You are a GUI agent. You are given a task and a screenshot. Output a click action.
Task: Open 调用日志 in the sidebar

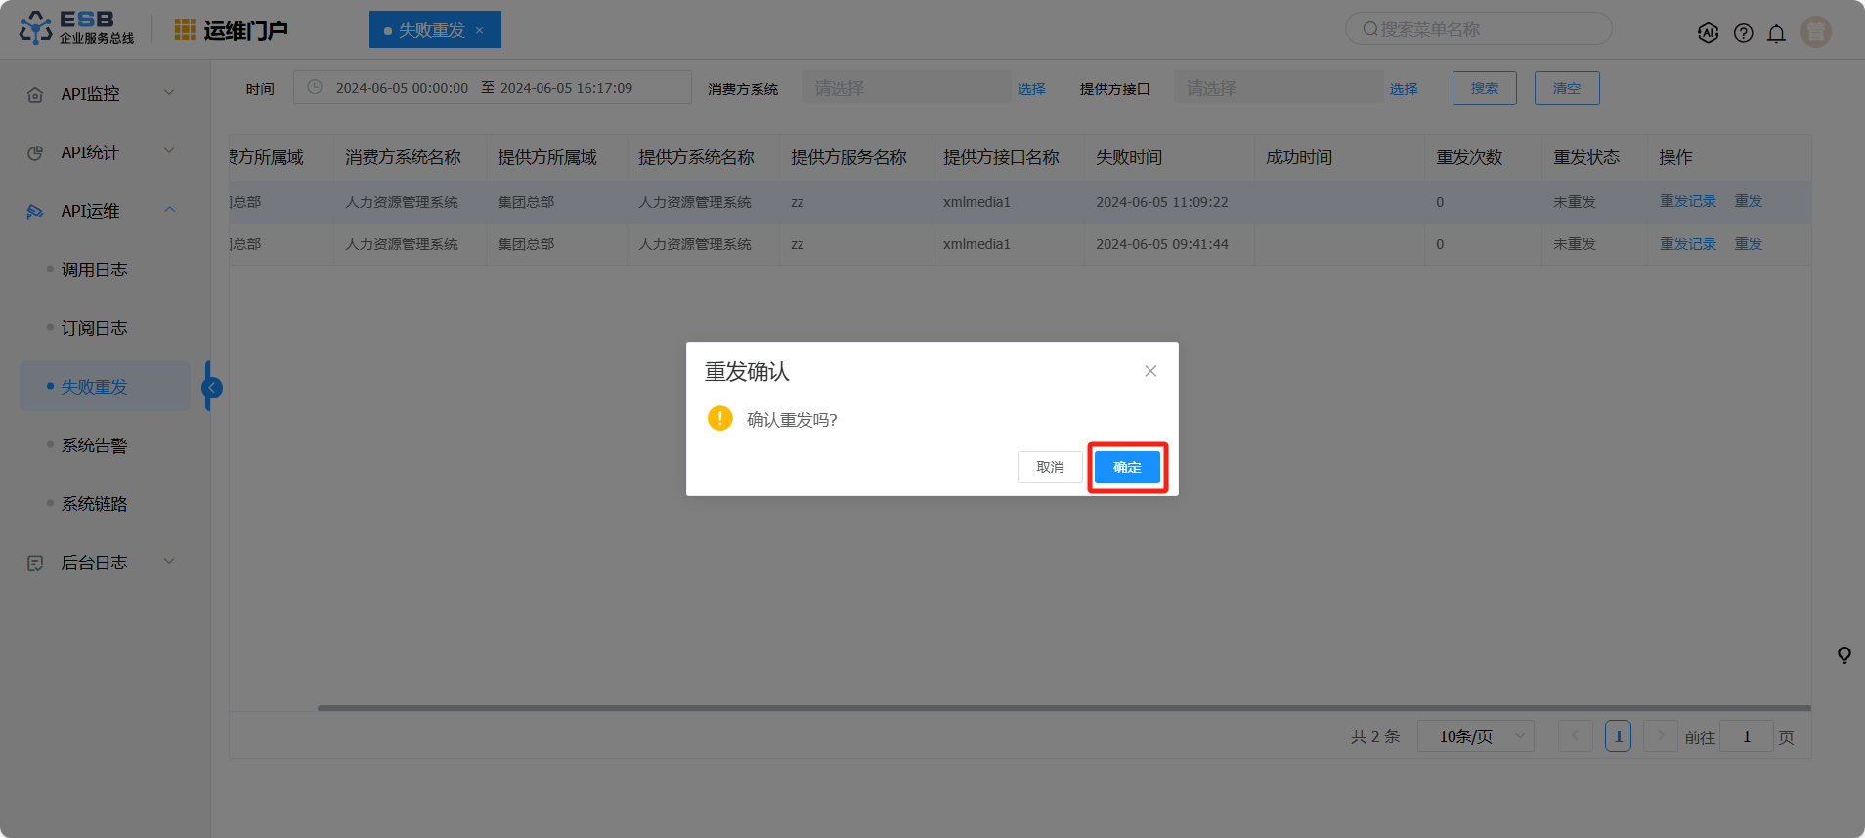(x=95, y=270)
